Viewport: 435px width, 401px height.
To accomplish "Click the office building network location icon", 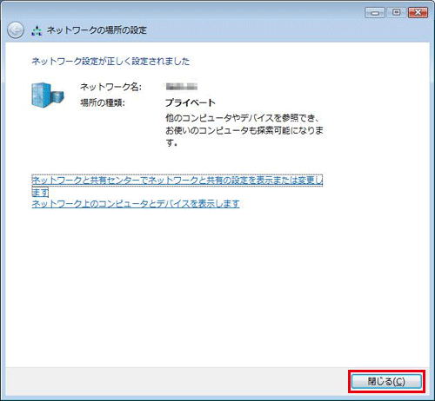I will point(48,95).
